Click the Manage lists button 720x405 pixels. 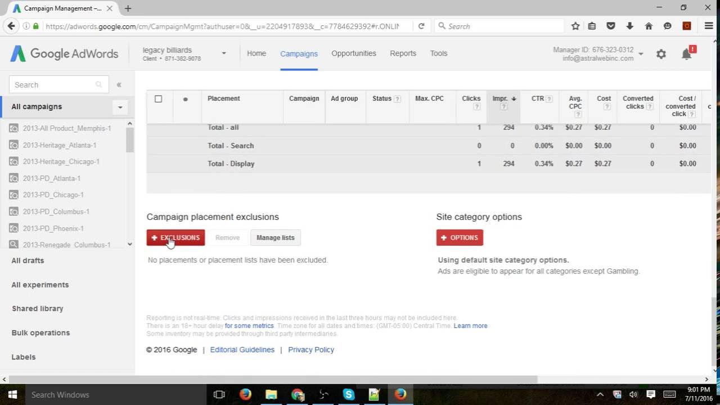[275, 237]
